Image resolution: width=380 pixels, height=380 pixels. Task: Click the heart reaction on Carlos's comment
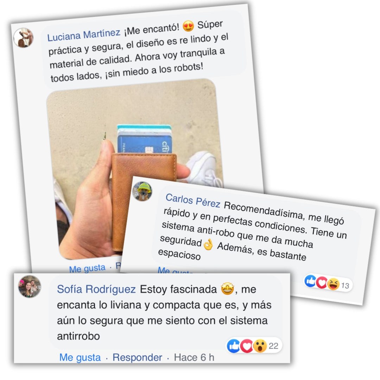click(x=322, y=282)
